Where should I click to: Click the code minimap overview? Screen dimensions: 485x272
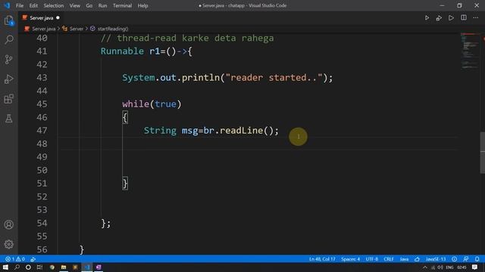pos(470,51)
